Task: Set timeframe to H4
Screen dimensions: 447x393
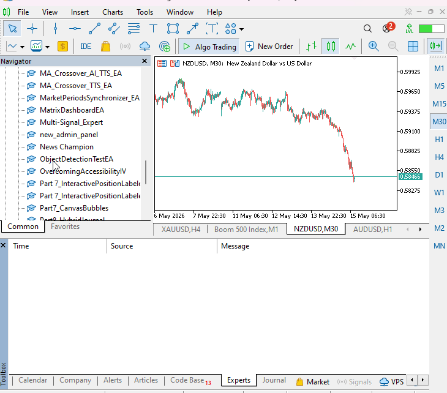Action: pyautogui.click(x=439, y=157)
